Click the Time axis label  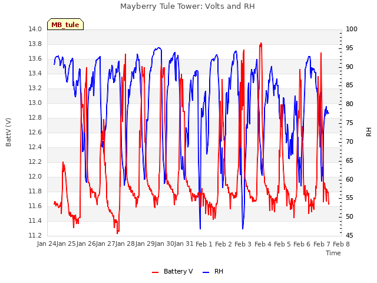point(333,253)
